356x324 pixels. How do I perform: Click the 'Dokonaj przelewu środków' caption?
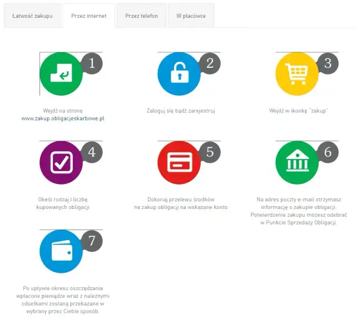pyautogui.click(x=181, y=200)
